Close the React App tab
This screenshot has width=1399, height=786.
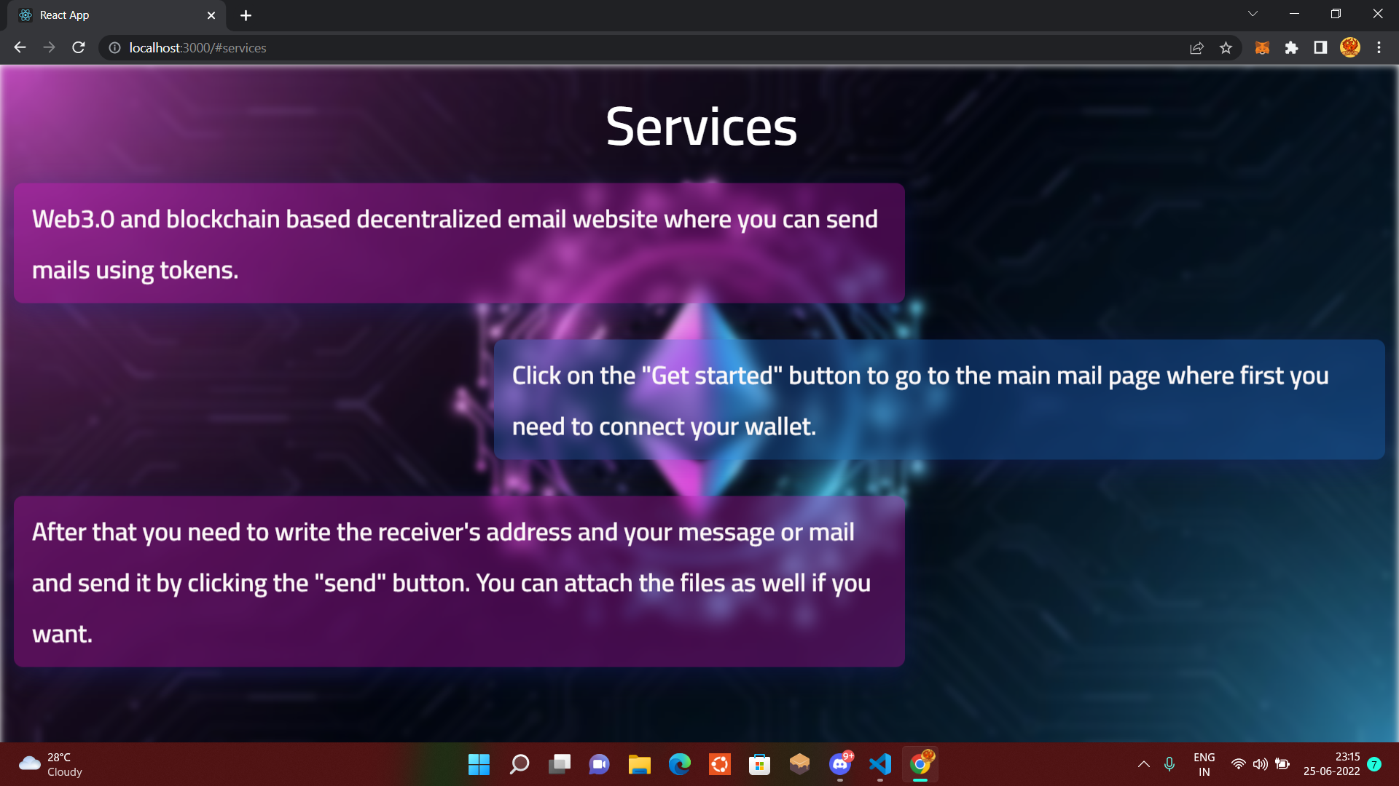click(x=211, y=15)
